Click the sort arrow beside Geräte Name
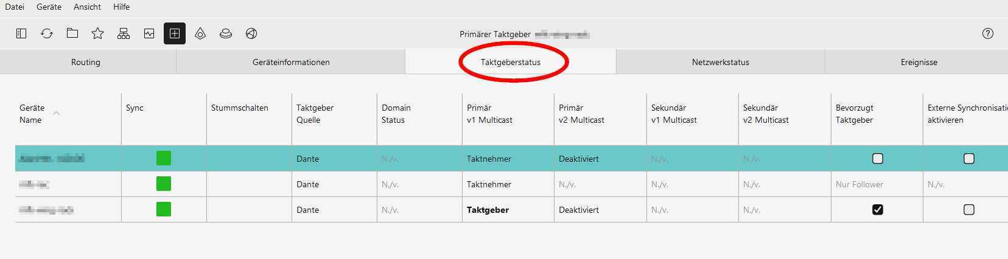This screenshot has width=1008, height=259. pos(57,114)
